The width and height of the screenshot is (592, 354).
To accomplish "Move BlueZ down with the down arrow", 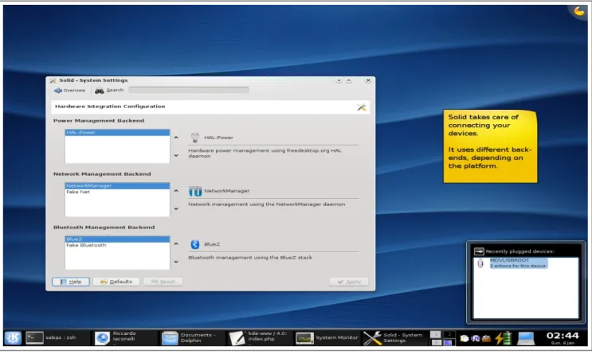I will point(176,262).
